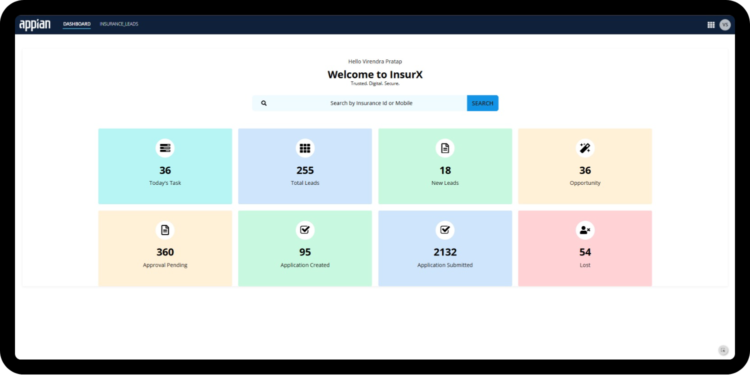This screenshot has height=376, width=750.
Task: Click the Opportunity magic wand icon
Action: coord(585,148)
